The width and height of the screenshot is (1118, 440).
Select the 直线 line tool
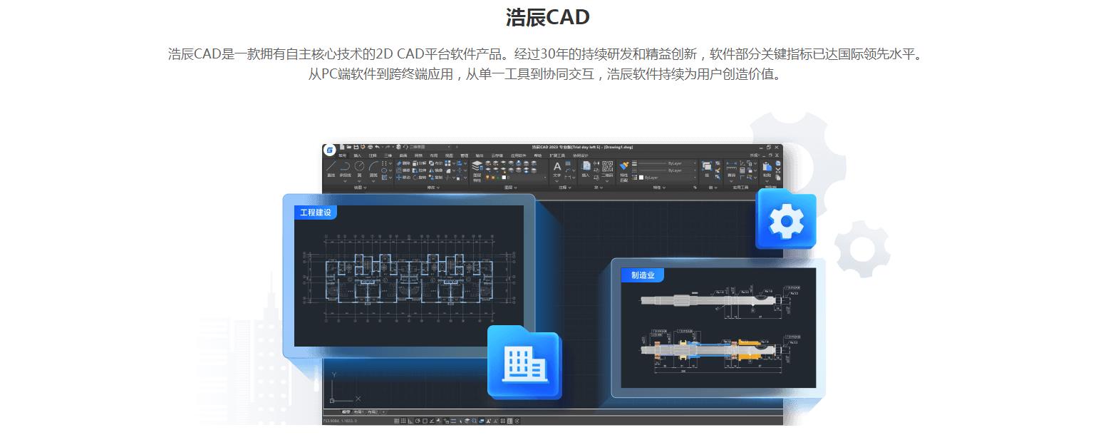331,168
